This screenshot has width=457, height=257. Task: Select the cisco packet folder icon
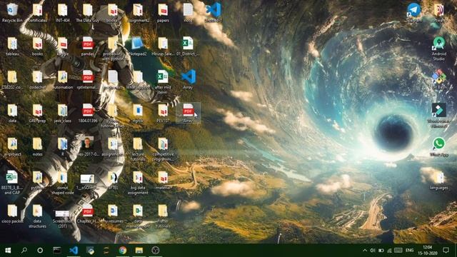pos(12,214)
